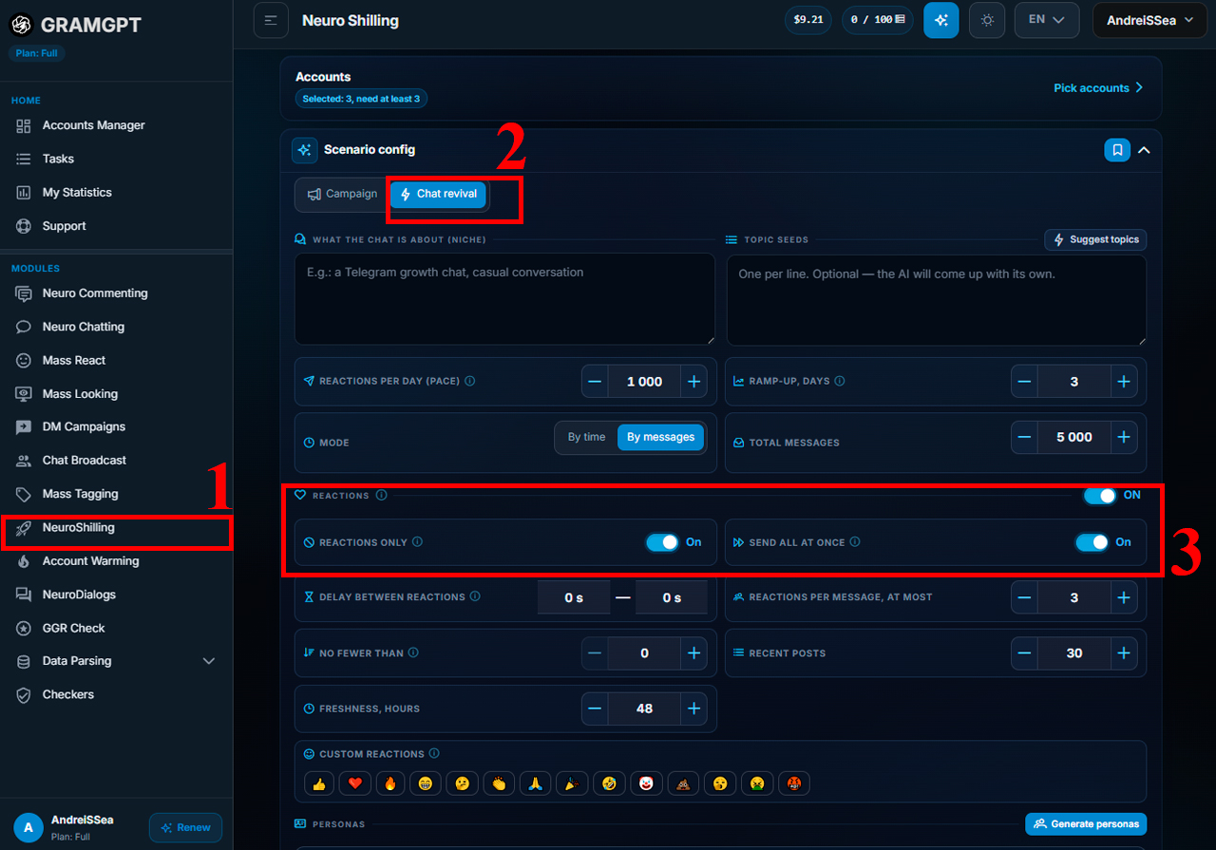
Task: Select the praying hands reaction
Action: [x=535, y=784]
